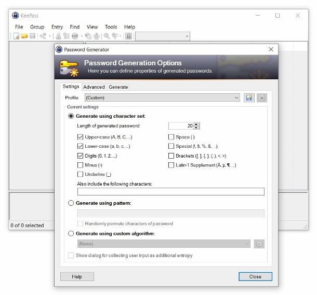
Task: Open the quick search combo box in toolbar
Action: (x=163, y=36)
